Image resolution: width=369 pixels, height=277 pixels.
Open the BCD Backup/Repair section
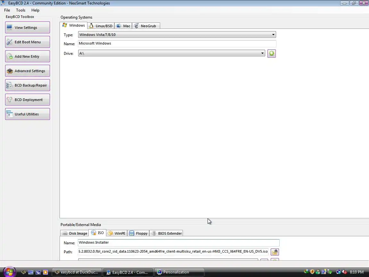point(28,85)
